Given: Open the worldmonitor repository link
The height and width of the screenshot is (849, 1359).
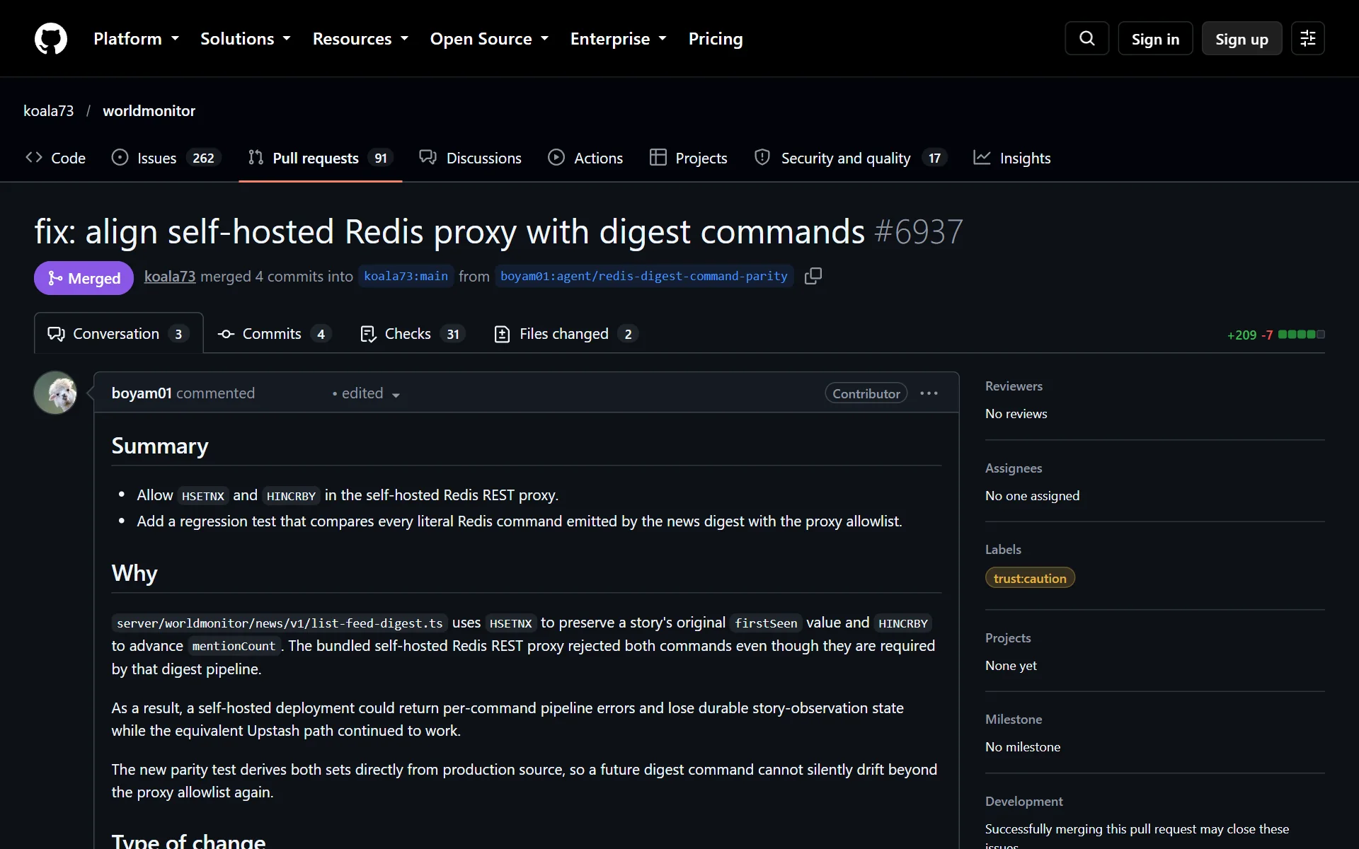Looking at the screenshot, I should pos(149,111).
